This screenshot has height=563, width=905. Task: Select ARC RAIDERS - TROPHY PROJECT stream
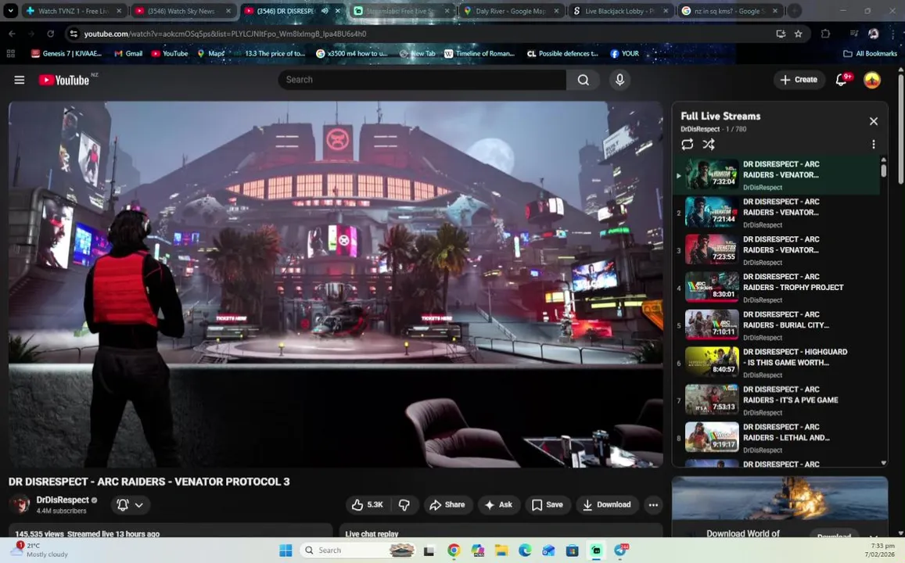pyautogui.click(x=777, y=288)
